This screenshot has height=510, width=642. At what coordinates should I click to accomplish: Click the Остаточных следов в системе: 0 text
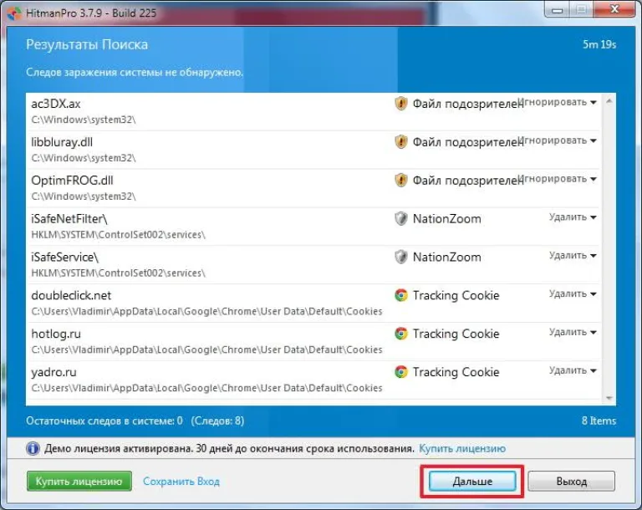click(104, 421)
